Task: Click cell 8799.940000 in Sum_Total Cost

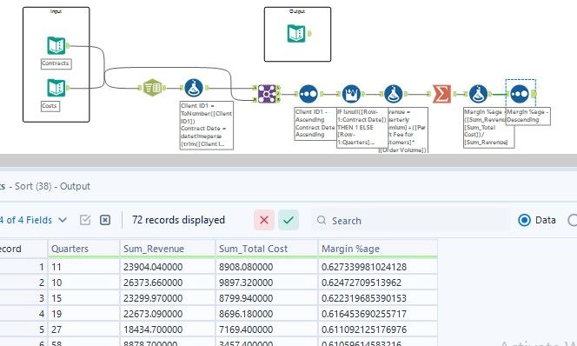Action: coord(267,298)
